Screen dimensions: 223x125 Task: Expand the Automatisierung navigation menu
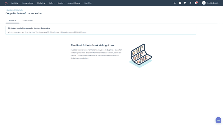75,3
